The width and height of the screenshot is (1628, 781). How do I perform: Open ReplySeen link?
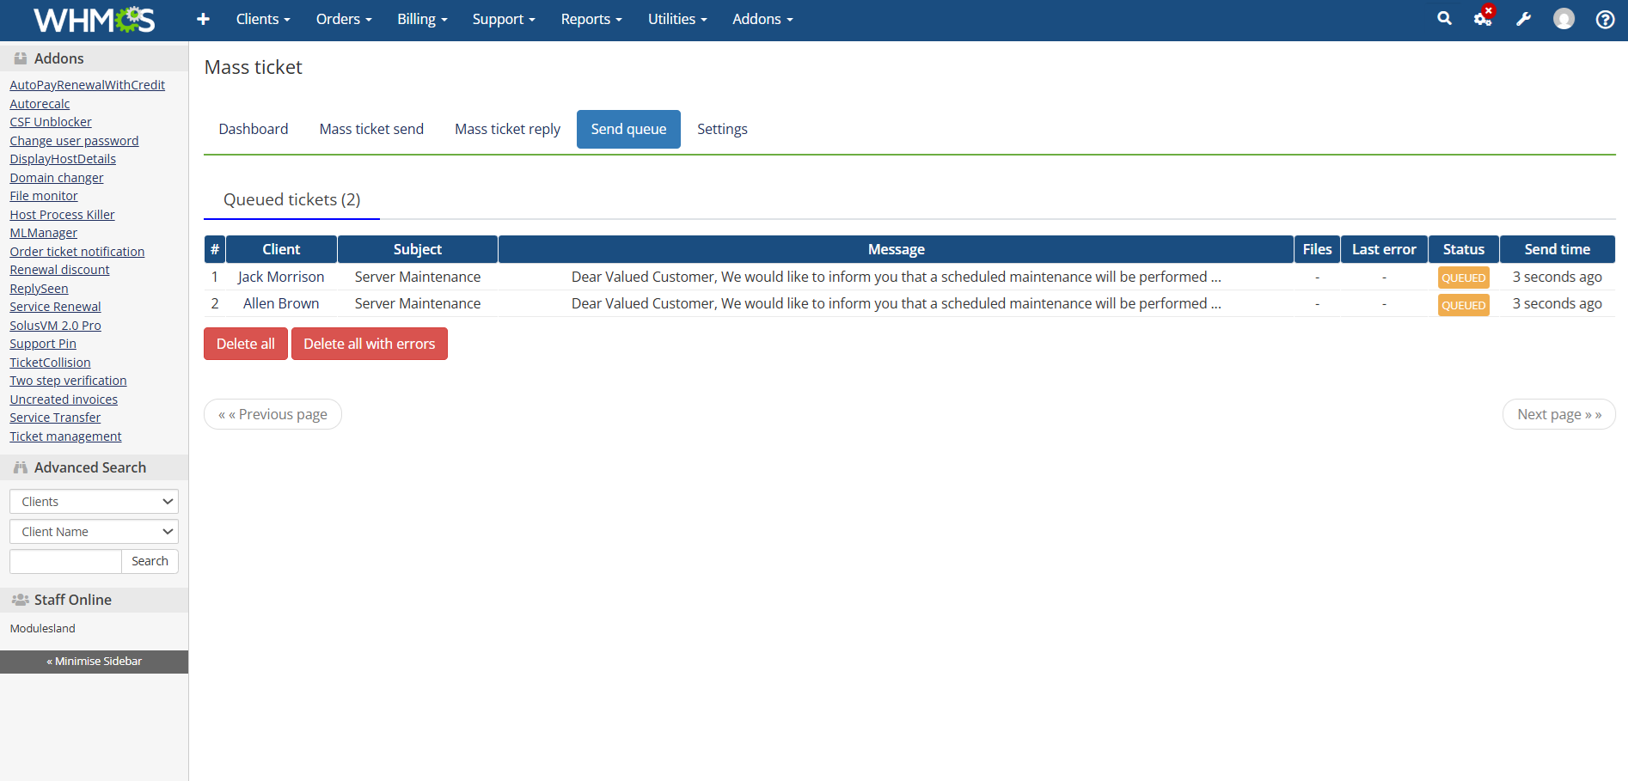(39, 289)
